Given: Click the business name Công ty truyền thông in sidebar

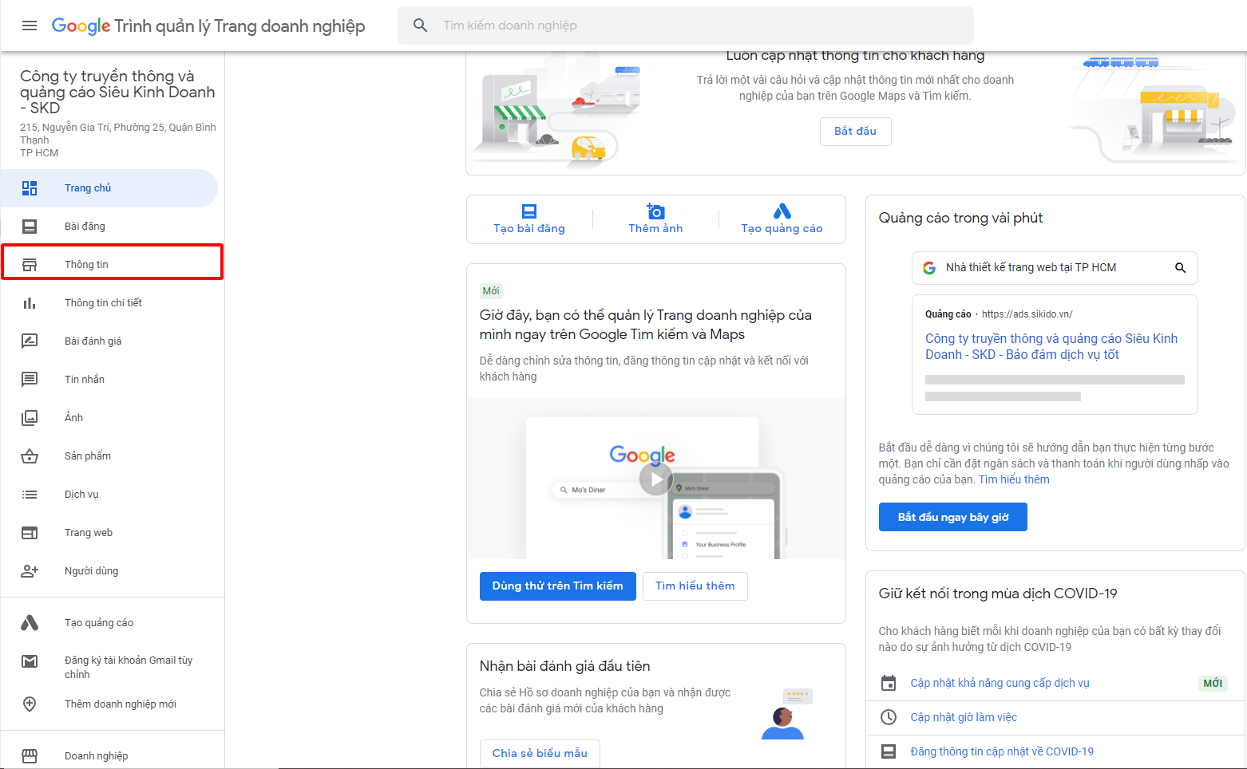Looking at the screenshot, I should (117, 92).
